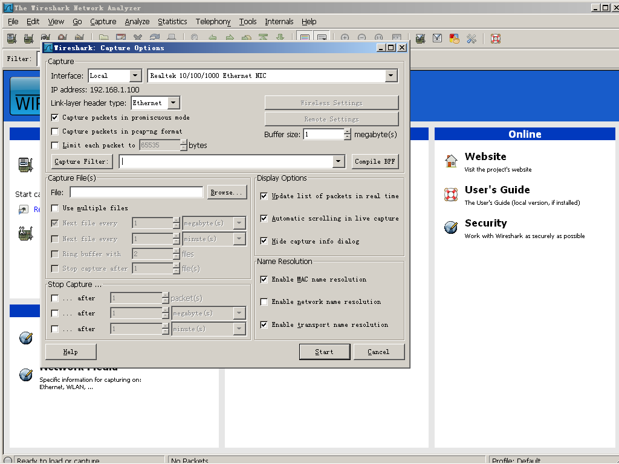
Task: Click Start to begin capturing
Action: click(325, 352)
